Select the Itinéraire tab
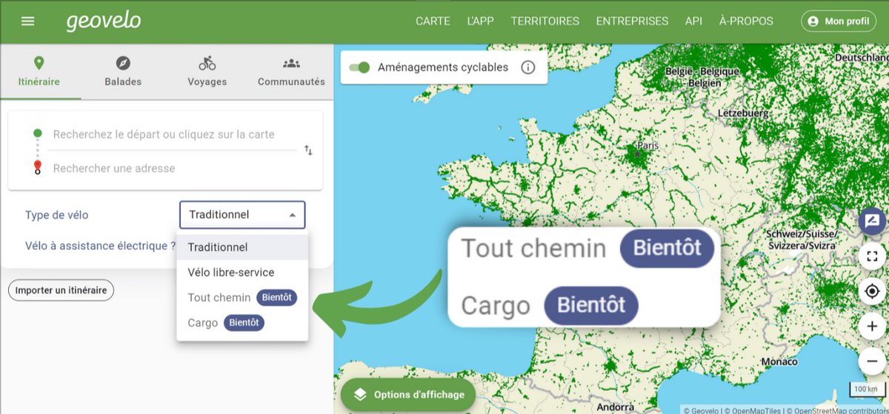The image size is (889, 414). click(x=39, y=72)
